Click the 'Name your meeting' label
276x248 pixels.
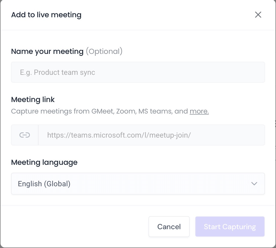tap(47, 51)
